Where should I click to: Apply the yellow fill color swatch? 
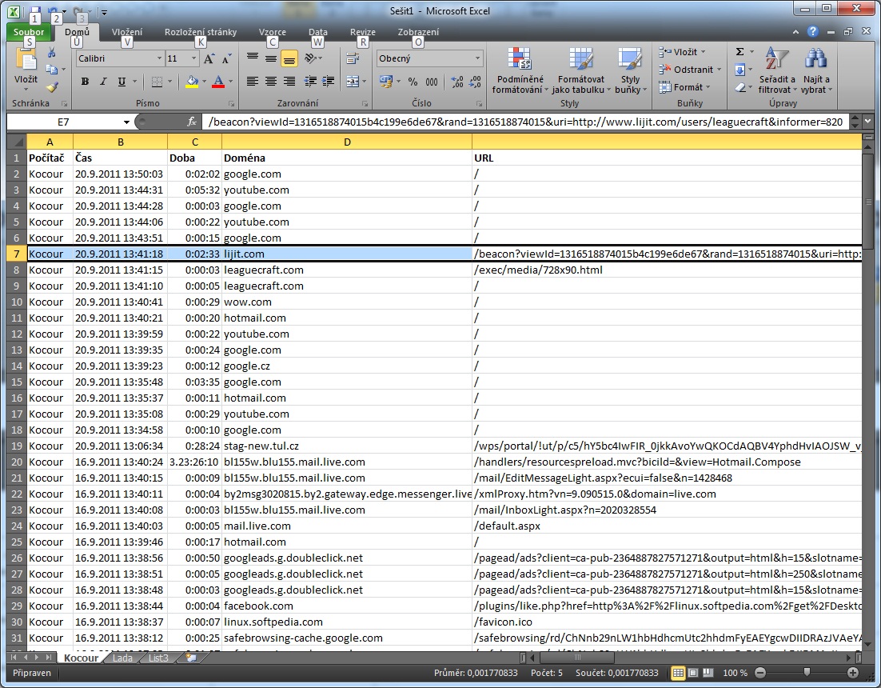tap(192, 82)
